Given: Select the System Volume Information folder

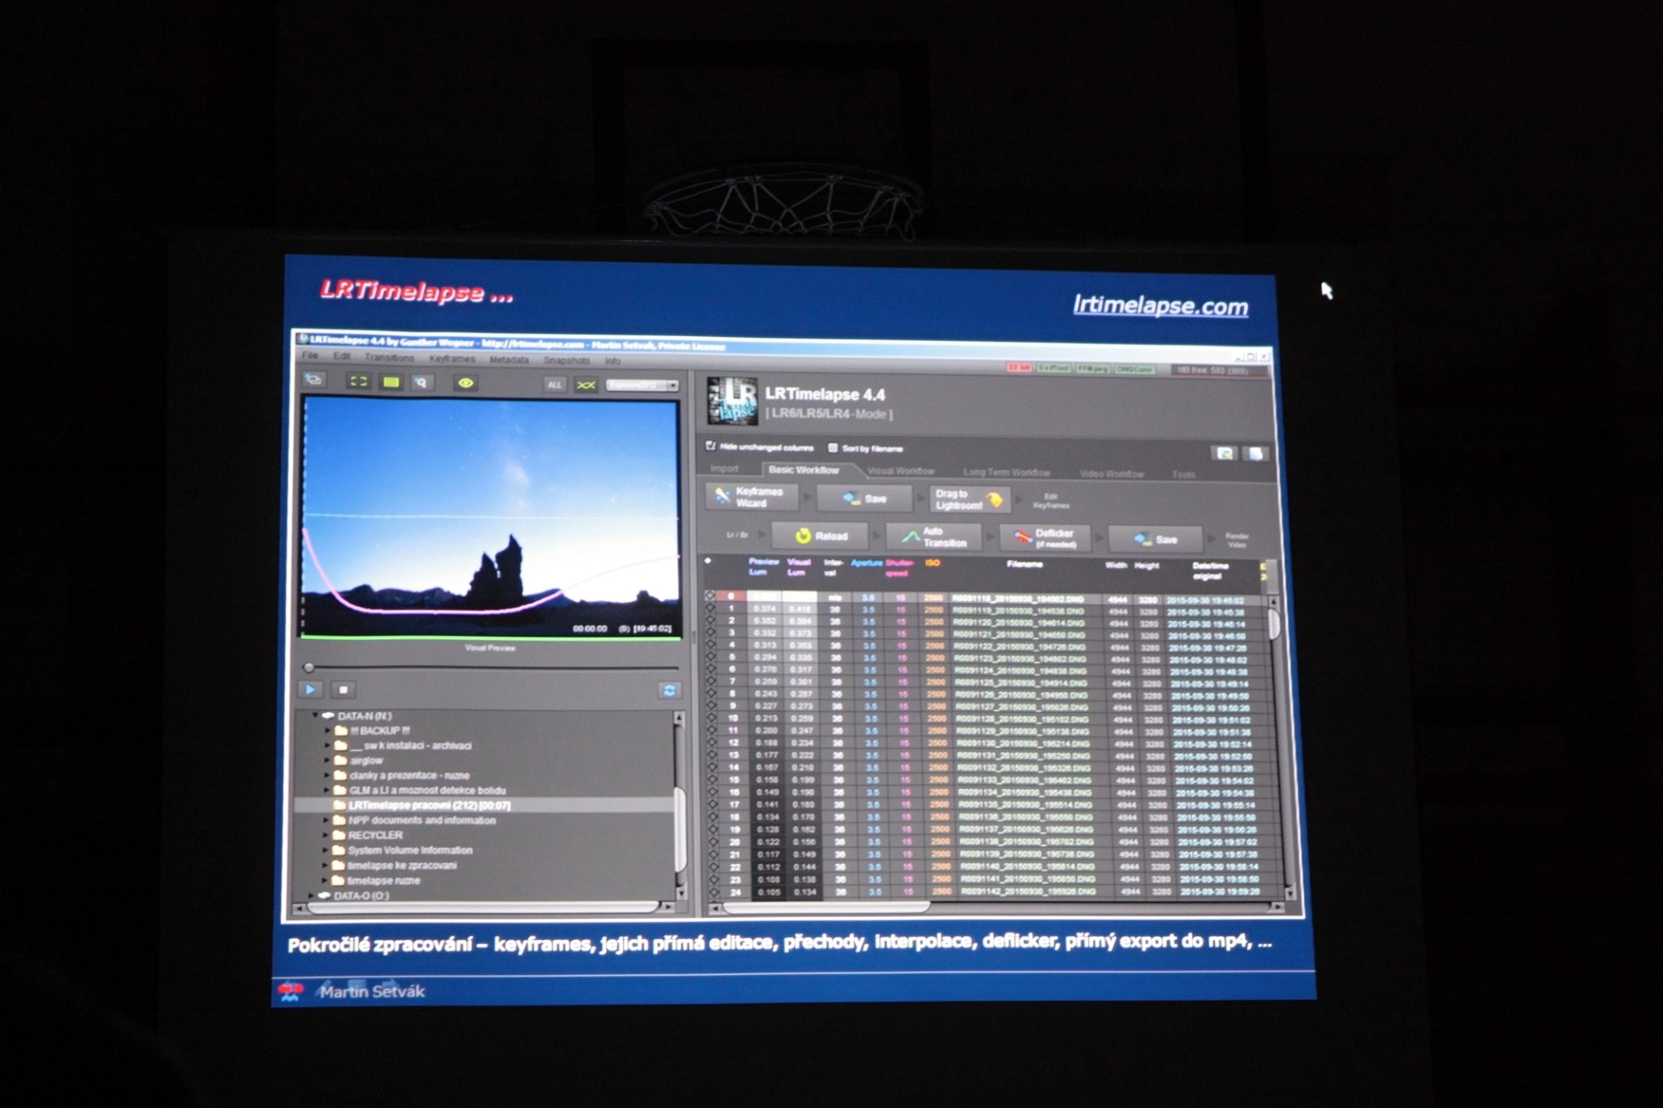Looking at the screenshot, I should point(410,851).
